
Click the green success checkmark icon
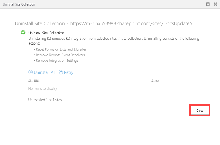(23, 32)
